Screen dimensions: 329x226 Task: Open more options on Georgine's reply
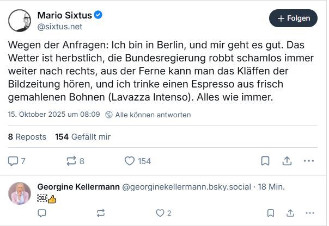[x=309, y=214]
